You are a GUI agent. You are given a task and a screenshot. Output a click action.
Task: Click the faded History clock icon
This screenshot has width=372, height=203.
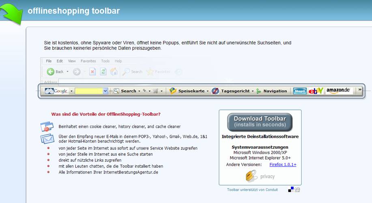[178, 72]
